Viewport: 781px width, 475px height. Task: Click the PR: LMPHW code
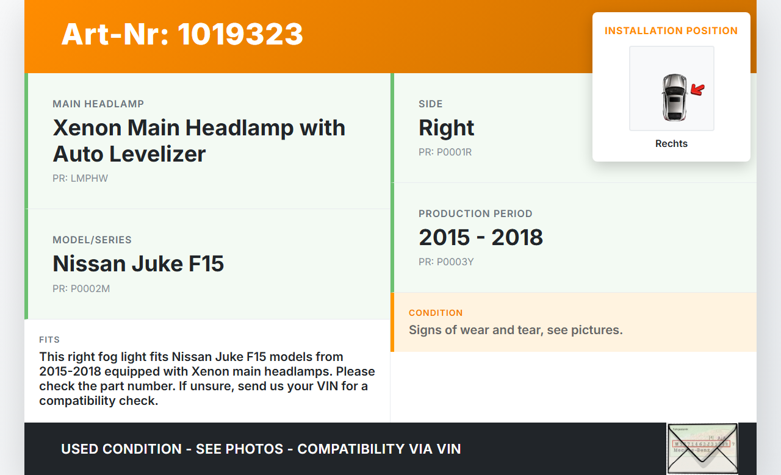80,179
